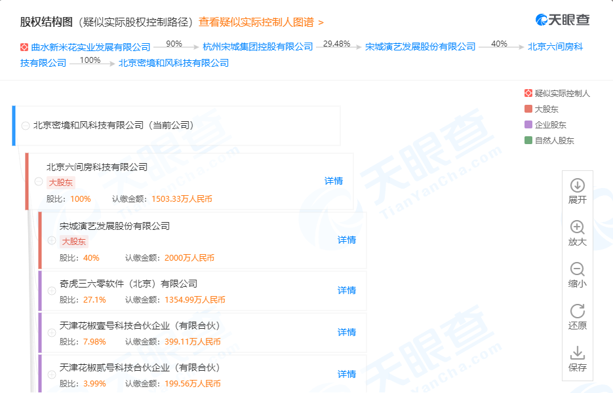Click the 大股东 red legend swatch

tap(528, 109)
